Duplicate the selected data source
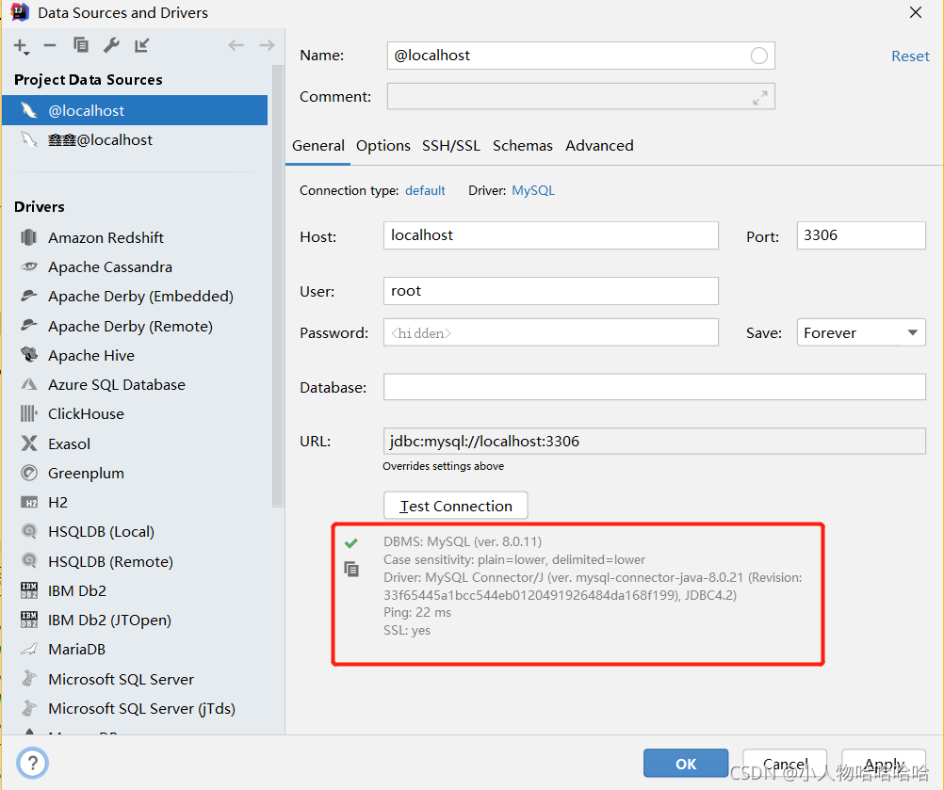The image size is (944, 790). (x=81, y=45)
